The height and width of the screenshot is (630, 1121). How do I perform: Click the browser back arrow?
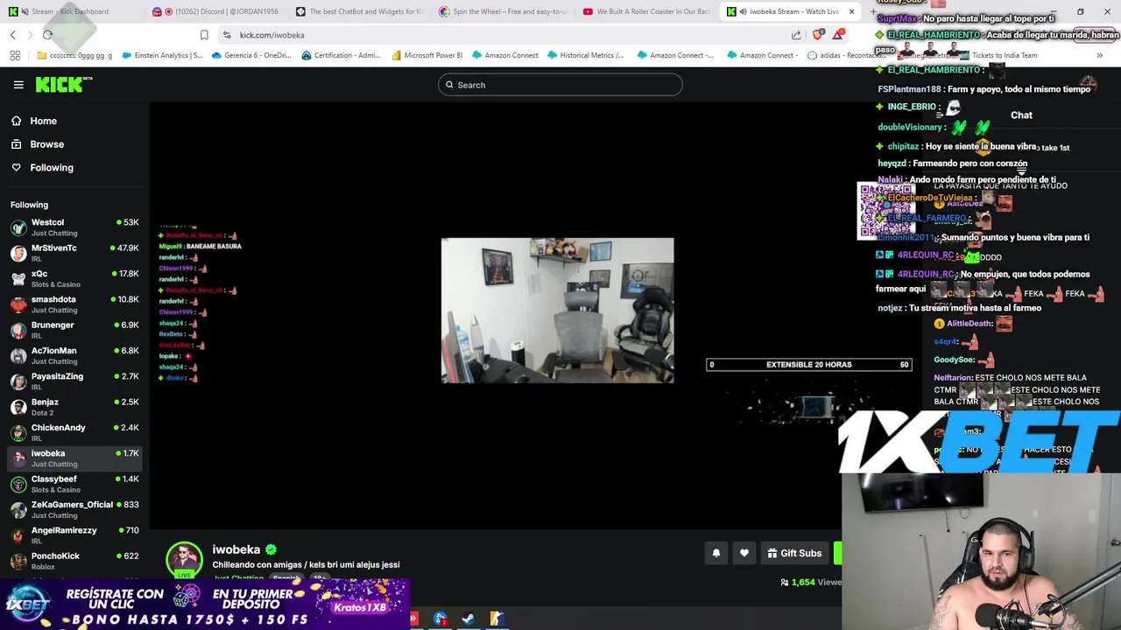13,35
